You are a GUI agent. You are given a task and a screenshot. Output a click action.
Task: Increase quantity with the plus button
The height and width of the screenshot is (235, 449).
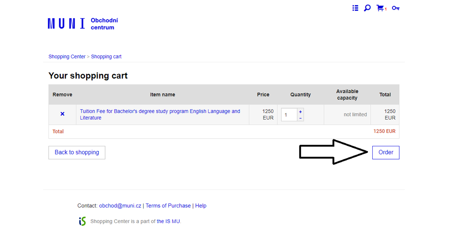tap(300, 112)
